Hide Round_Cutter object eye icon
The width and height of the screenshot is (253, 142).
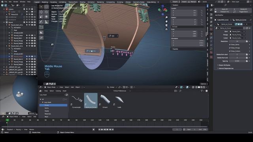[x=29, y=35]
